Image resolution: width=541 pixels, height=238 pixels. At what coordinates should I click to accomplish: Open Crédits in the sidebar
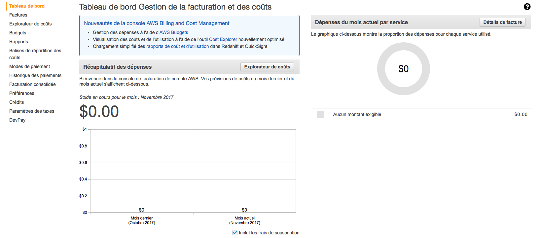pyautogui.click(x=17, y=102)
